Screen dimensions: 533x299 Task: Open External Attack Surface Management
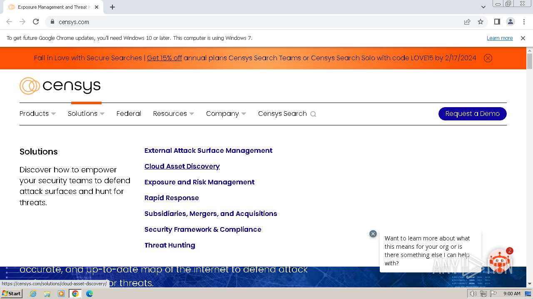click(208, 150)
